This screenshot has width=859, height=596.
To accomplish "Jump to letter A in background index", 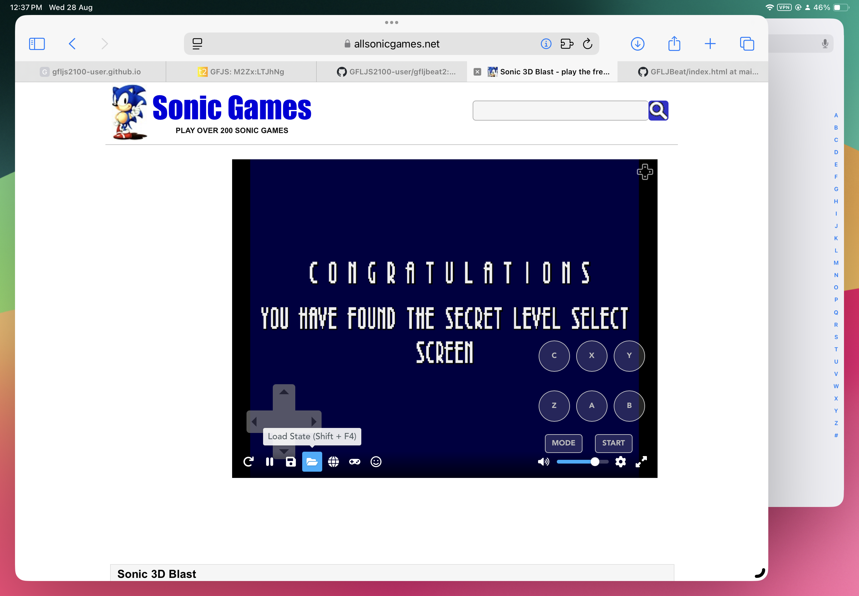I will click(x=836, y=115).
